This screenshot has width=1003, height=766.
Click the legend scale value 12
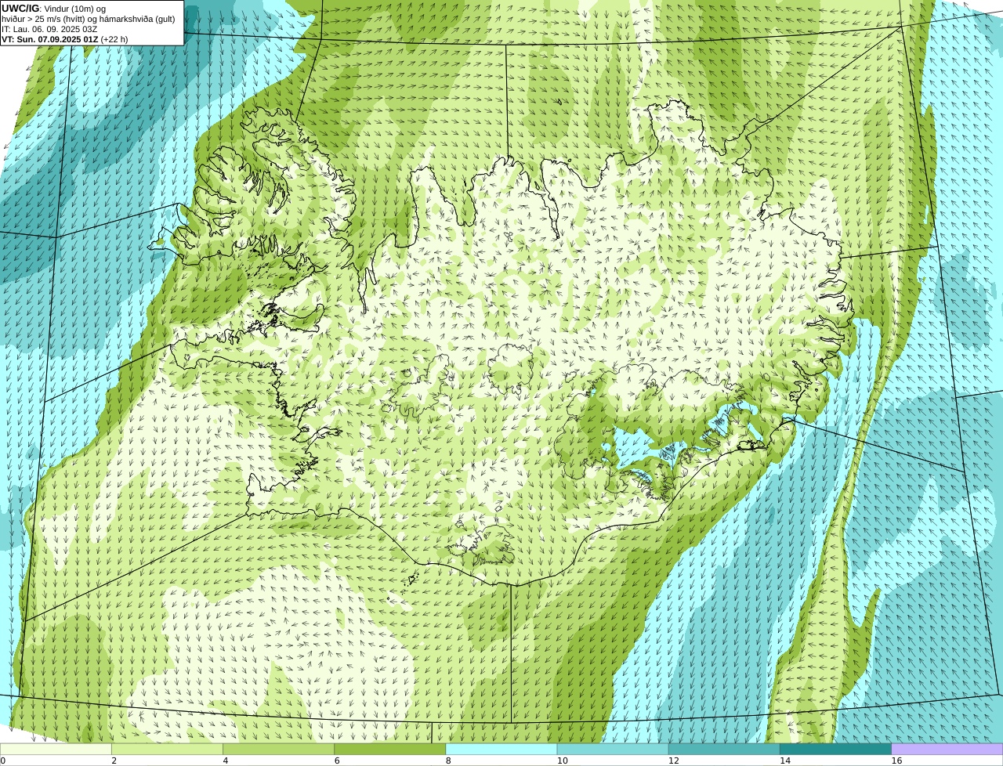pos(673,761)
